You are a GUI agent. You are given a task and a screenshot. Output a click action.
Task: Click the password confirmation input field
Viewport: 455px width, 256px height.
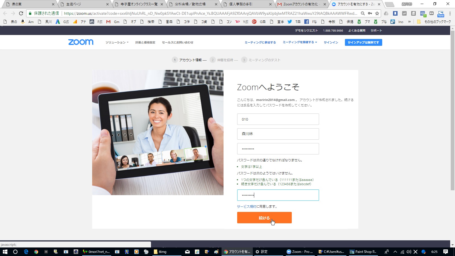coord(278,195)
